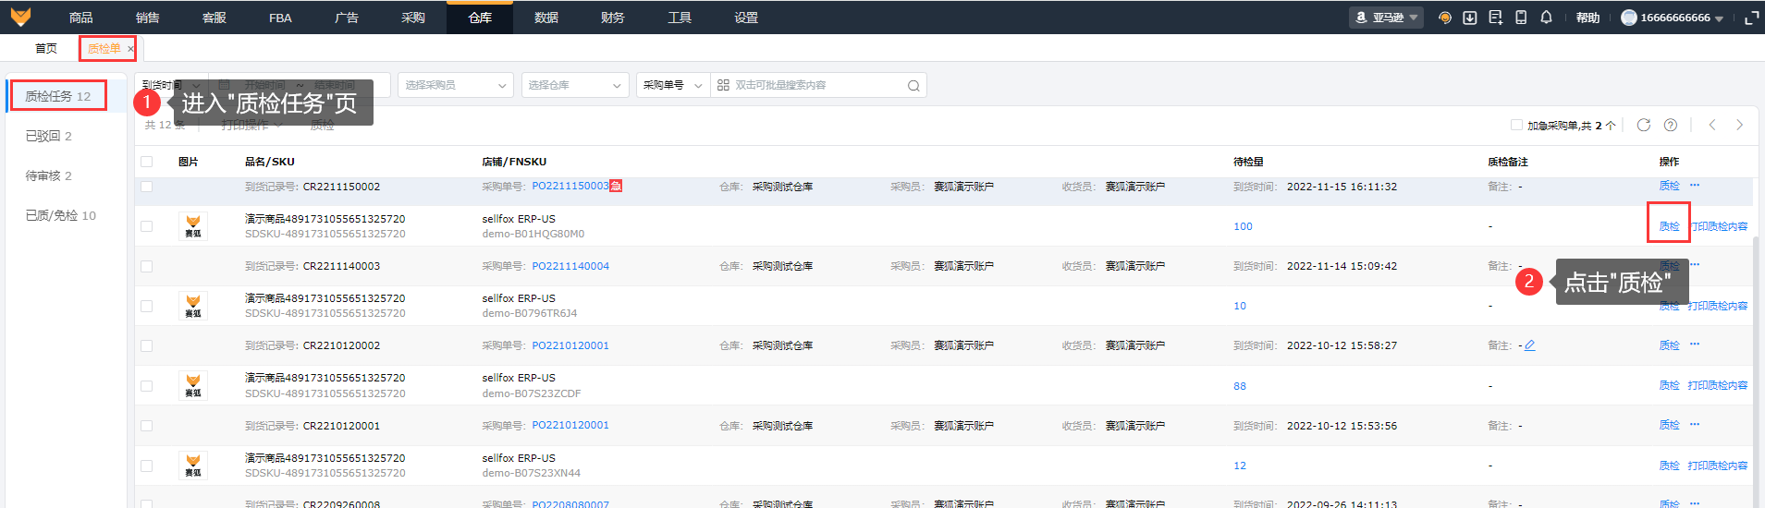Open purchase order PO2211140004

click(x=570, y=266)
